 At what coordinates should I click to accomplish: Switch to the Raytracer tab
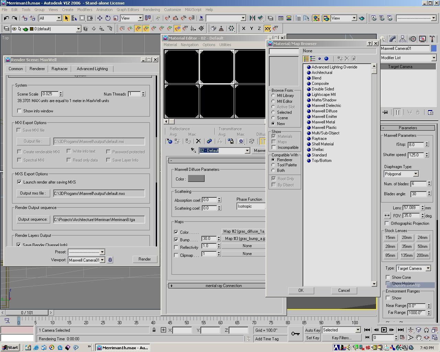point(59,69)
